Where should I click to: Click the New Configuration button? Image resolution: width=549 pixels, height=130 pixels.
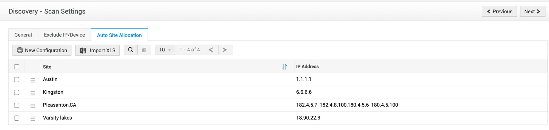pos(42,50)
